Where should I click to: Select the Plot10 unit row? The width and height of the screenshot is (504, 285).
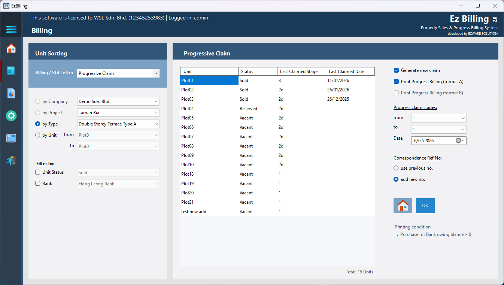[277, 165]
